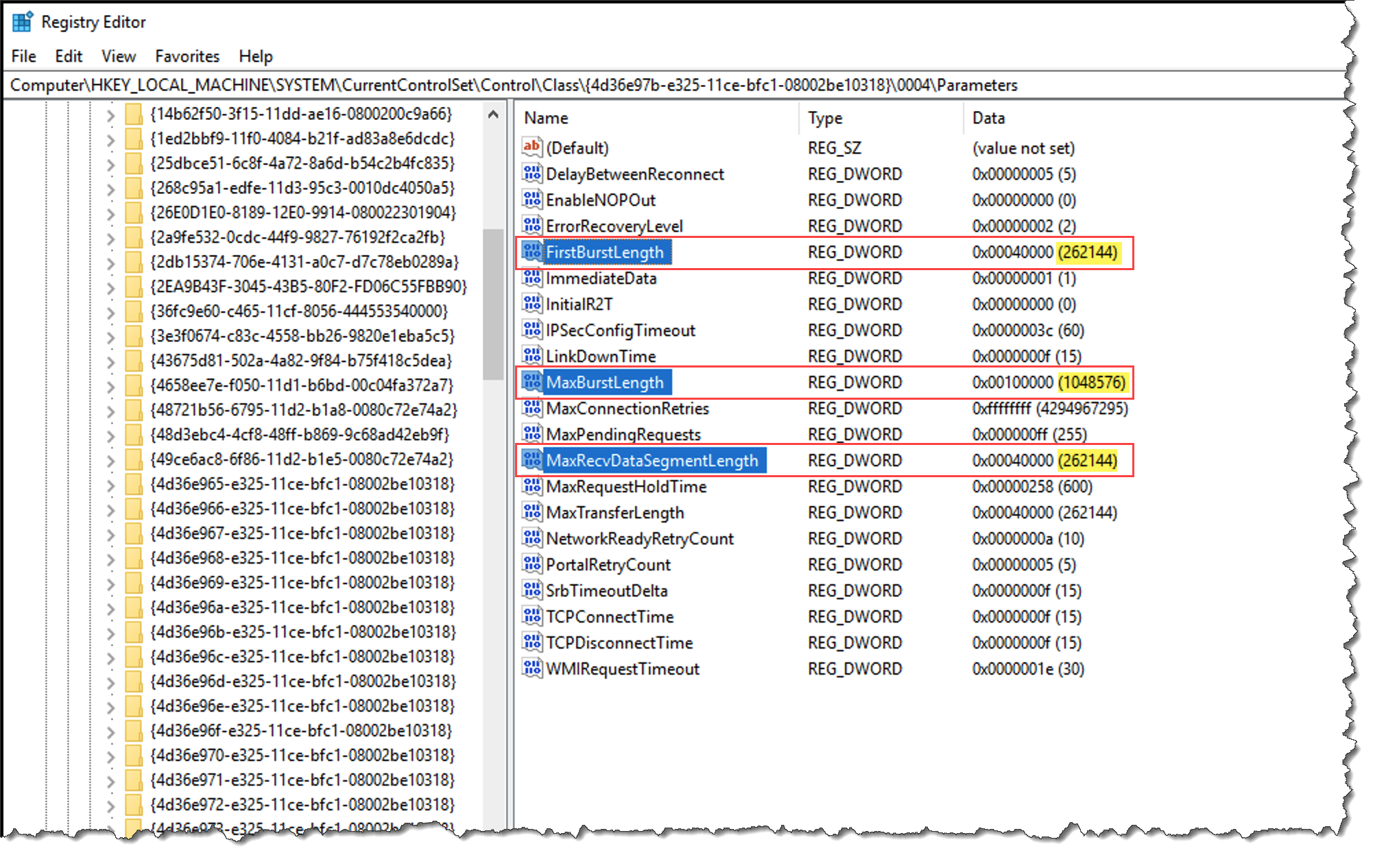Screen dimensions: 1373x855
Task: Click the DWORD icon beside FirstBurstLength
Action: coord(532,252)
